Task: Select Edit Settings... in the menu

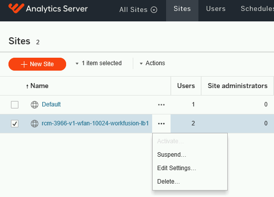Action: click(x=177, y=168)
